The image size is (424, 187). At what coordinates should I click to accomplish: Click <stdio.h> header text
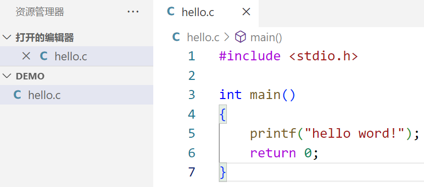[323, 56]
